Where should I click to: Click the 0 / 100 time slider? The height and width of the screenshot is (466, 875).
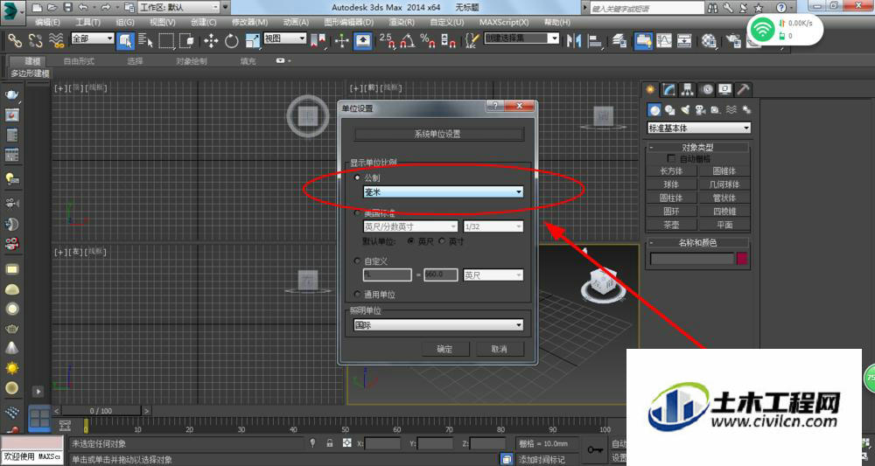(101, 411)
